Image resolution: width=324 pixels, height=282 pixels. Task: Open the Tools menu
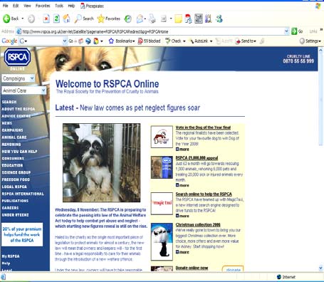pyautogui.click(x=59, y=6)
